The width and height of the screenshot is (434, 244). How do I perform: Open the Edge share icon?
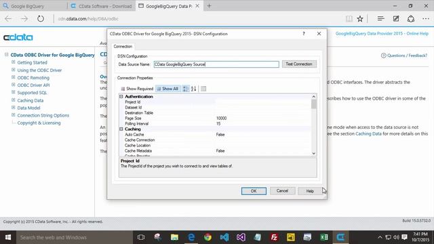point(411,19)
